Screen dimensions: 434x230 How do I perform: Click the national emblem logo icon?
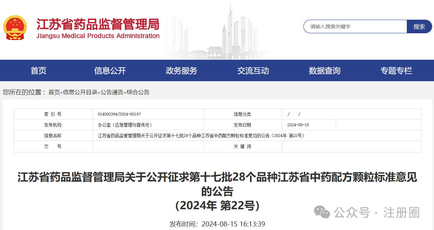[15, 28]
